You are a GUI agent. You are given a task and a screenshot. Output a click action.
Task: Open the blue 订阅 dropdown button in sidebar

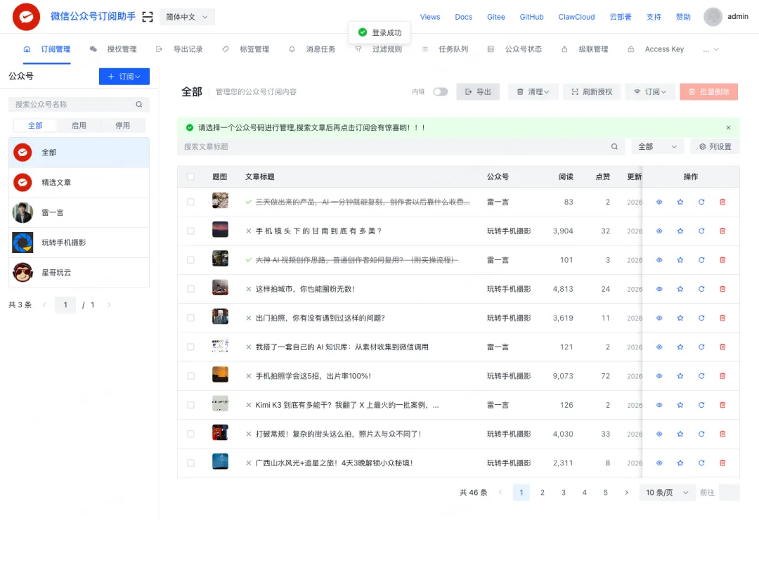tap(124, 77)
